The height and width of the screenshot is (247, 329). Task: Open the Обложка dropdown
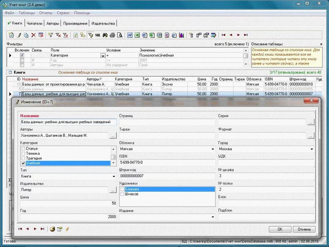pos(213,149)
